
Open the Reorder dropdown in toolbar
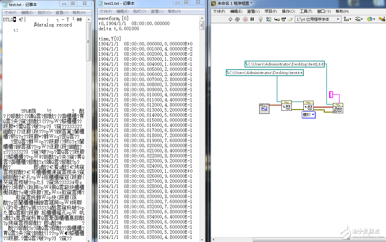371,19
